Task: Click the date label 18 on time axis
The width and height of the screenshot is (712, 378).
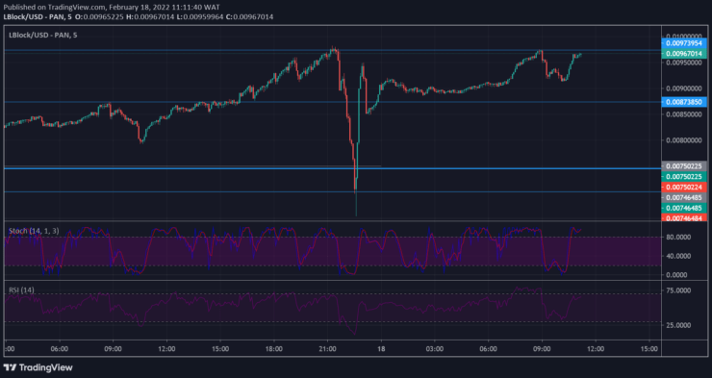Action: (x=381, y=349)
